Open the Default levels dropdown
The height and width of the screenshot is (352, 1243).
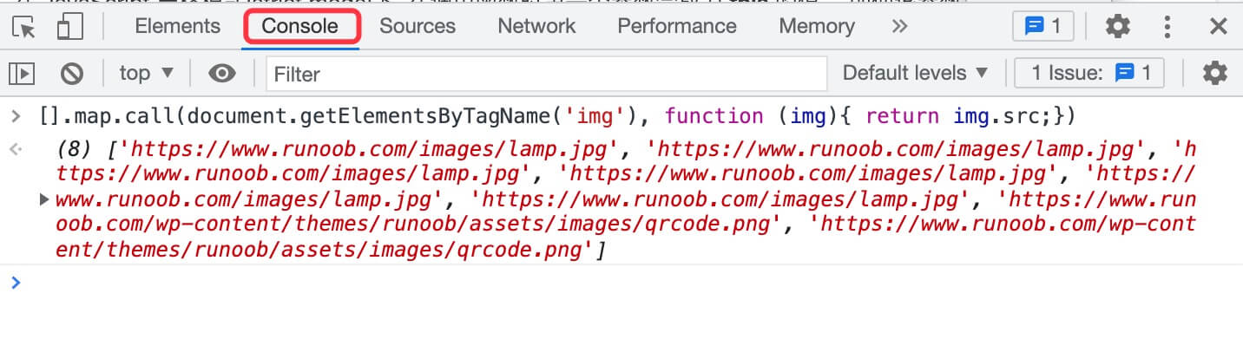[x=916, y=74]
